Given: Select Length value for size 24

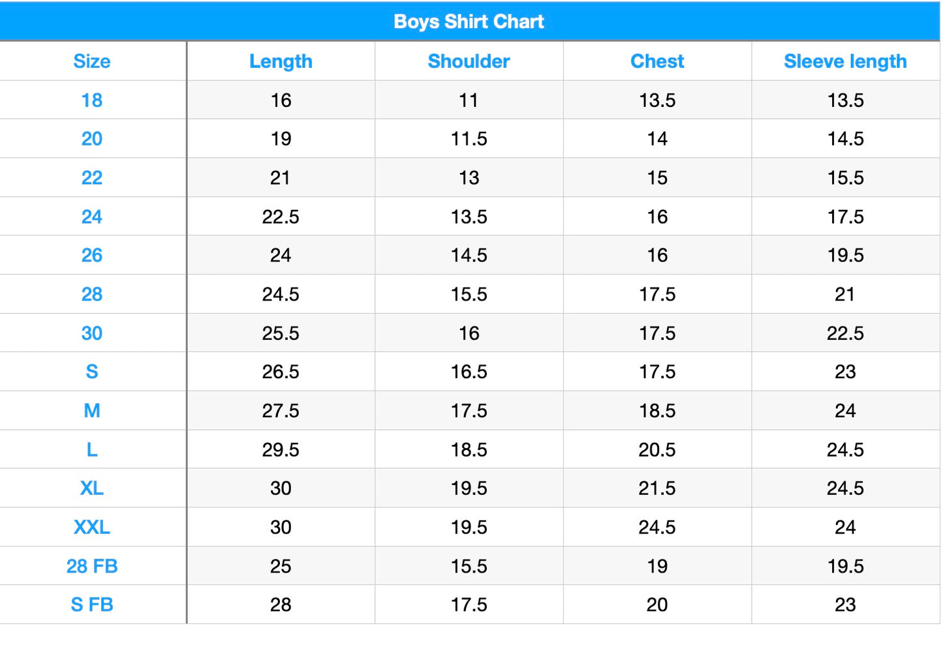Looking at the screenshot, I should 281,217.
